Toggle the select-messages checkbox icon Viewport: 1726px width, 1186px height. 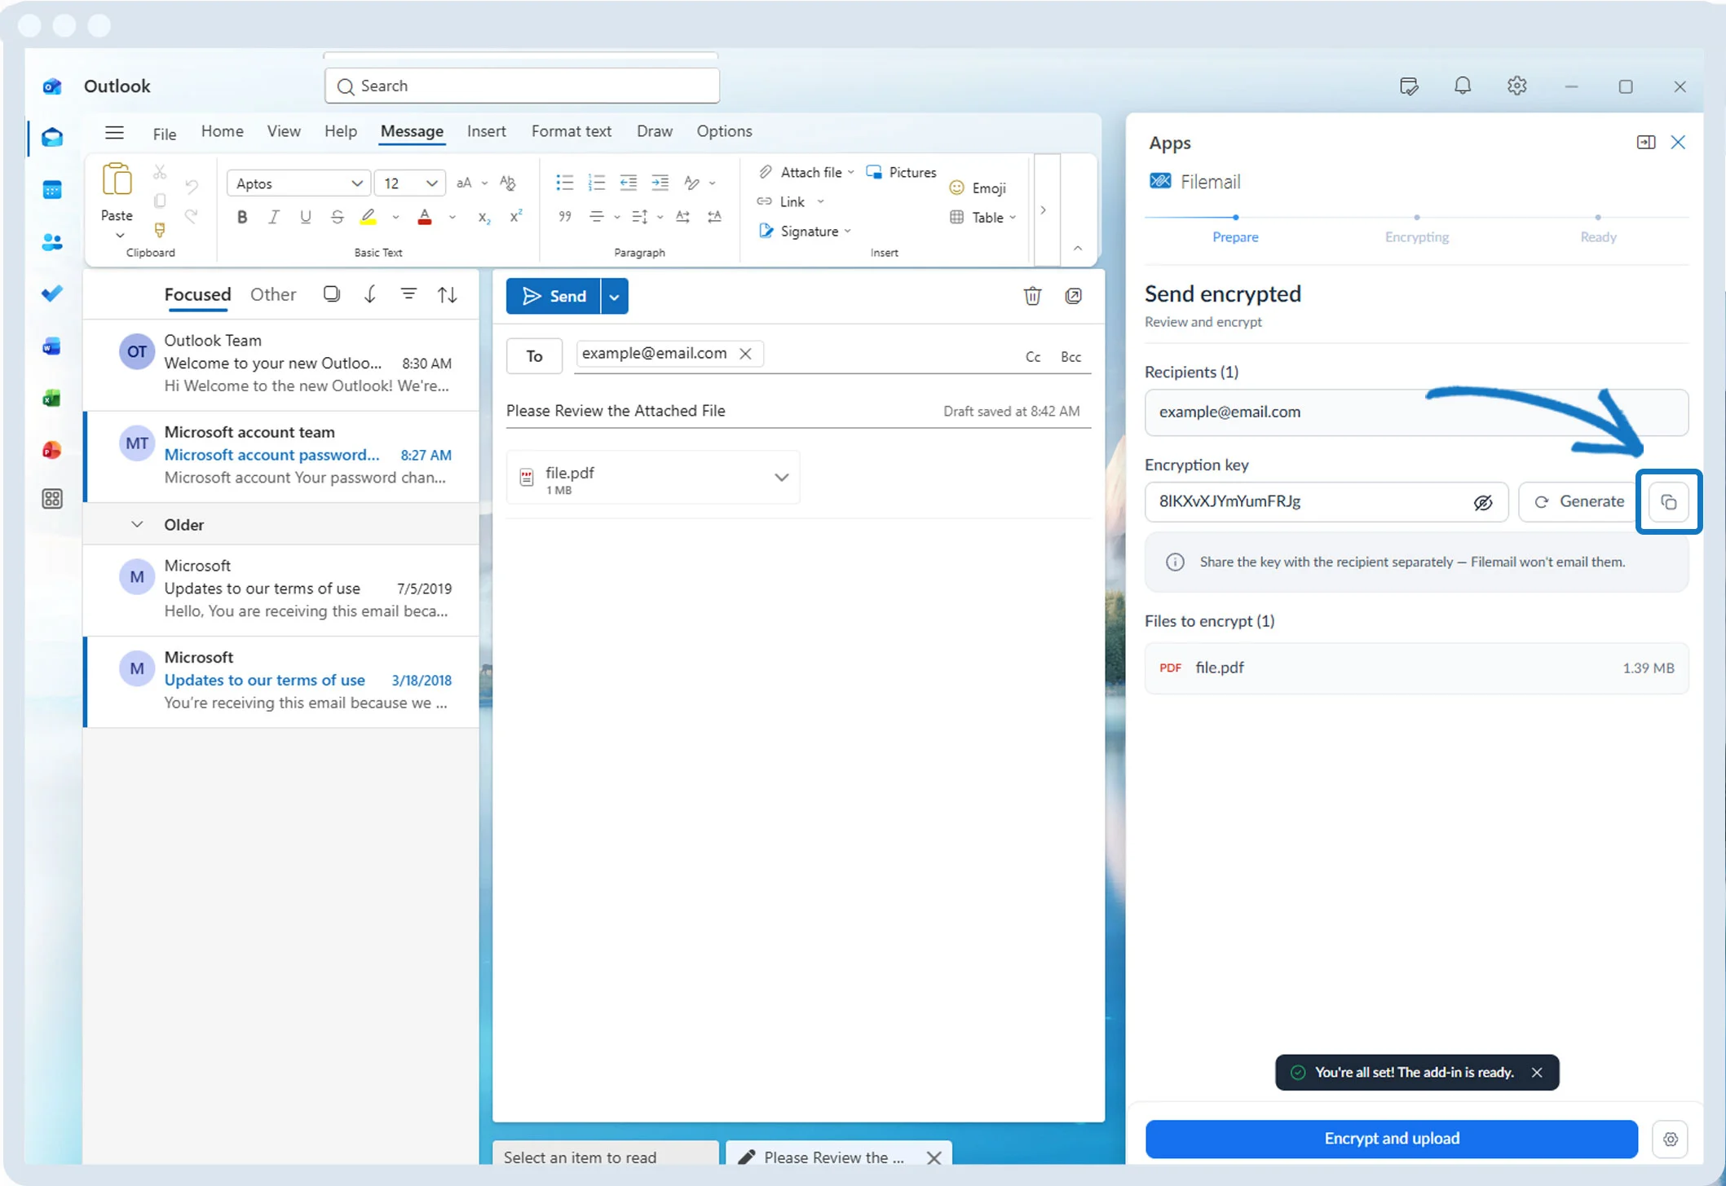point(331,294)
